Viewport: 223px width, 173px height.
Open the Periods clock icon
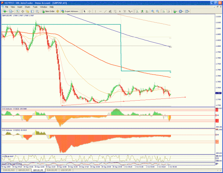click(x=180, y=11)
